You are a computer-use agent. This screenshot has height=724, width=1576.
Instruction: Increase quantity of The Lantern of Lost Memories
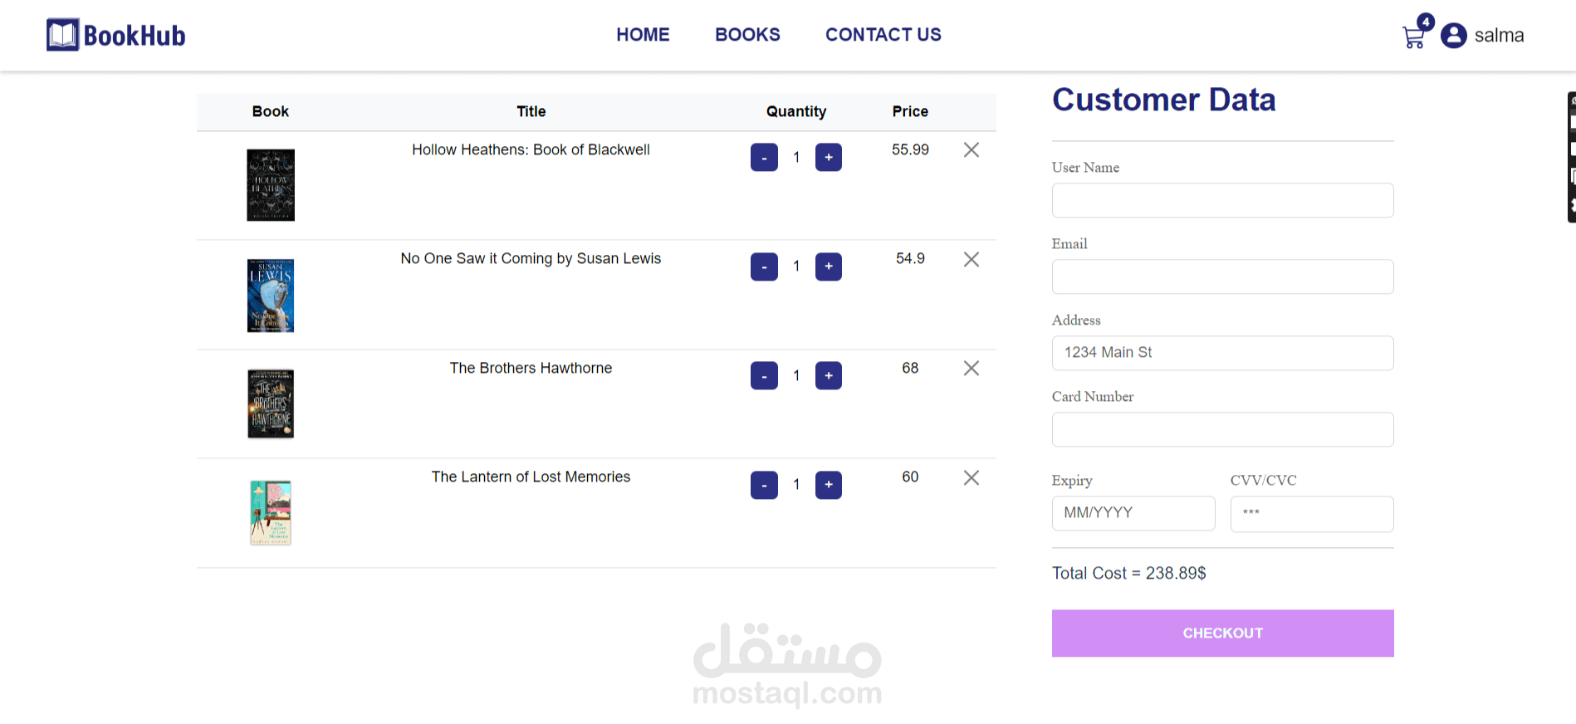tap(829, 485)
